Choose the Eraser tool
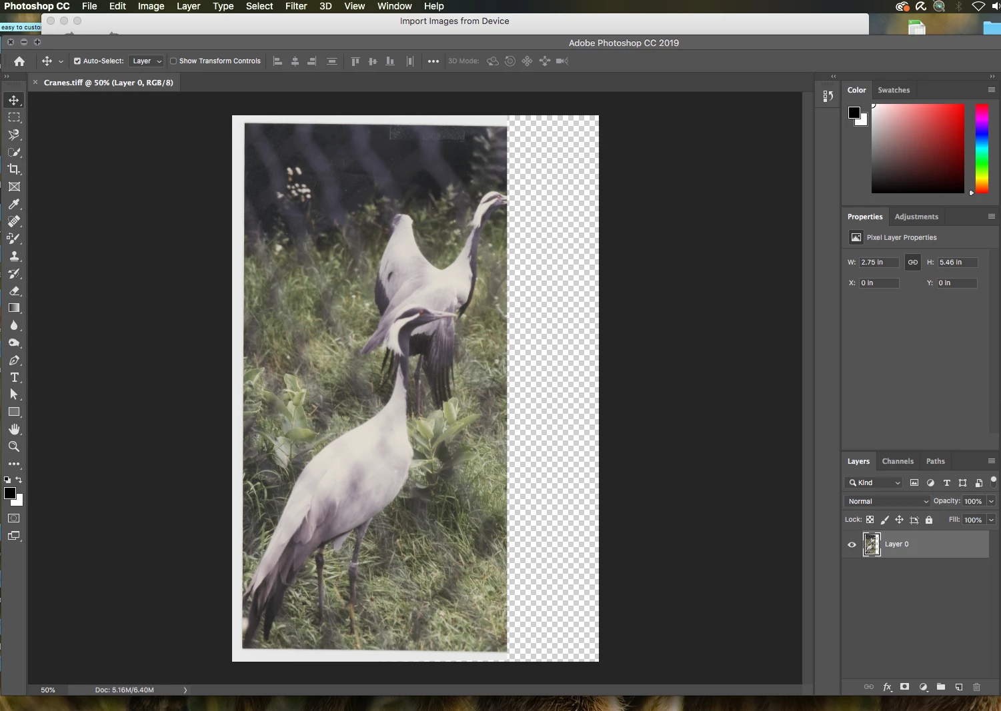The width and height of the screenshot is (1001, 711). 14,291
